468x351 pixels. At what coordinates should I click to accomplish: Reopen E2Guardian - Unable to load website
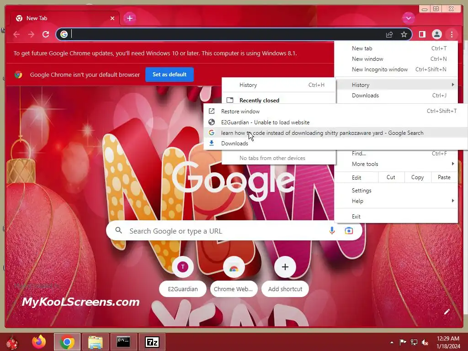coord(336,122)
